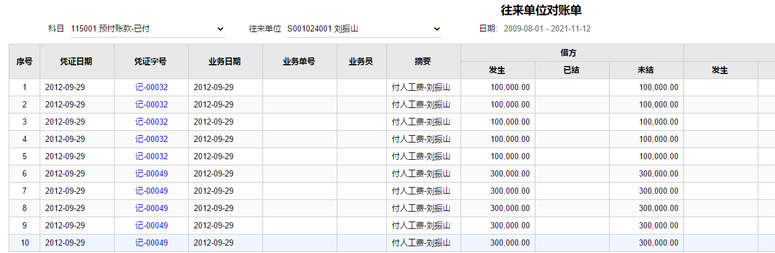Click the 未结 sub-column header

pos(646,70)
